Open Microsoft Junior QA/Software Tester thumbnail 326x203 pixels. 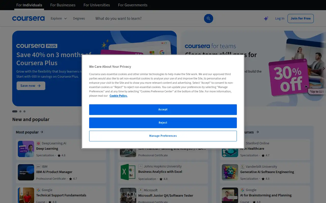[128, 195]
